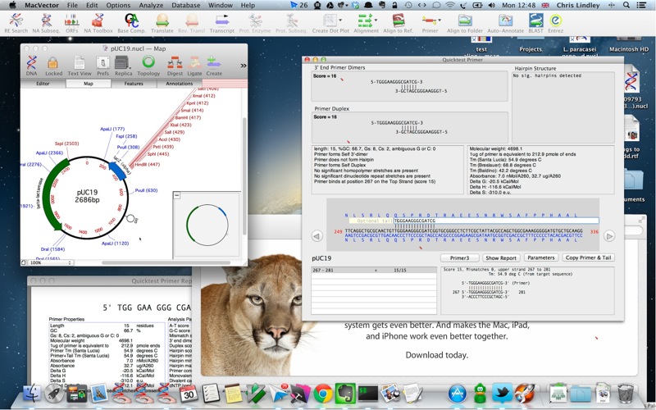Open the Entrez database tool
The image size is (656, 410).
pos(555,23)
